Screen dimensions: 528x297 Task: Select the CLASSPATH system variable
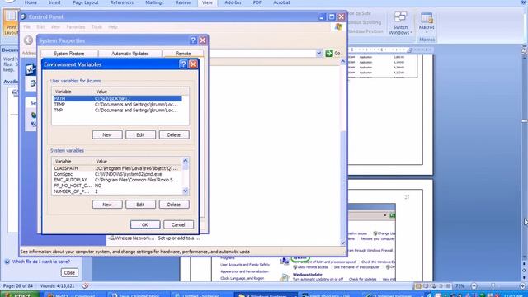pos(117,168)
